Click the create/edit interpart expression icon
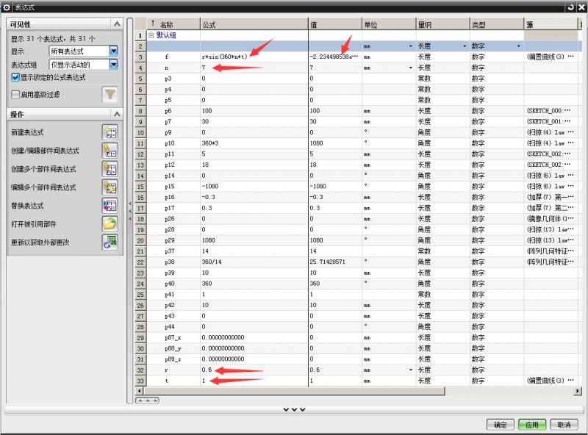Viewport: 588px width, 435px height. 110,151
